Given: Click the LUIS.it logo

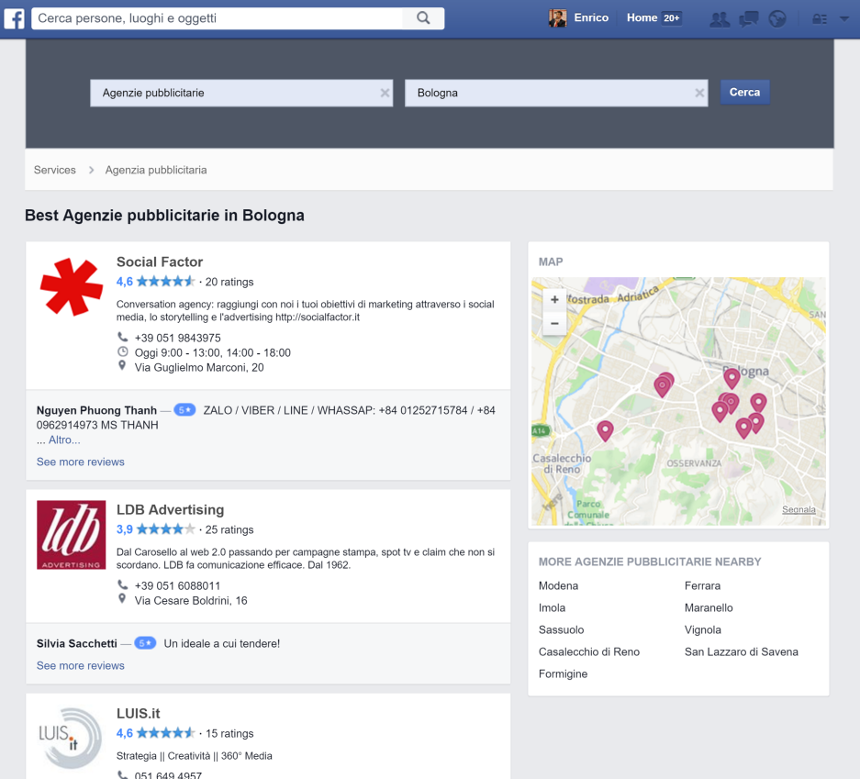Looking at the screenshot, I should tap(70, 738).
